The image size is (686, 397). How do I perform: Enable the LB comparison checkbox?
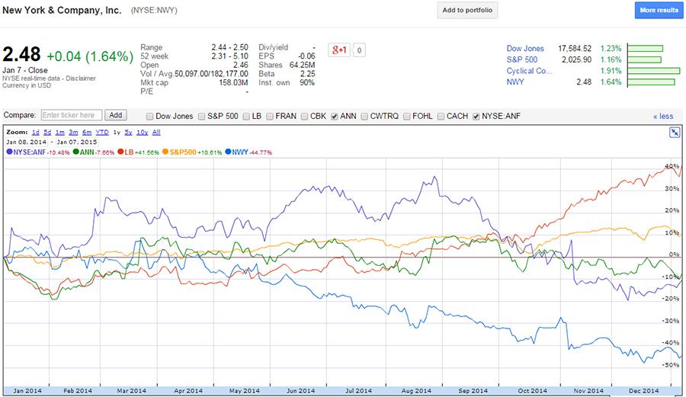(x=246, y=117)
